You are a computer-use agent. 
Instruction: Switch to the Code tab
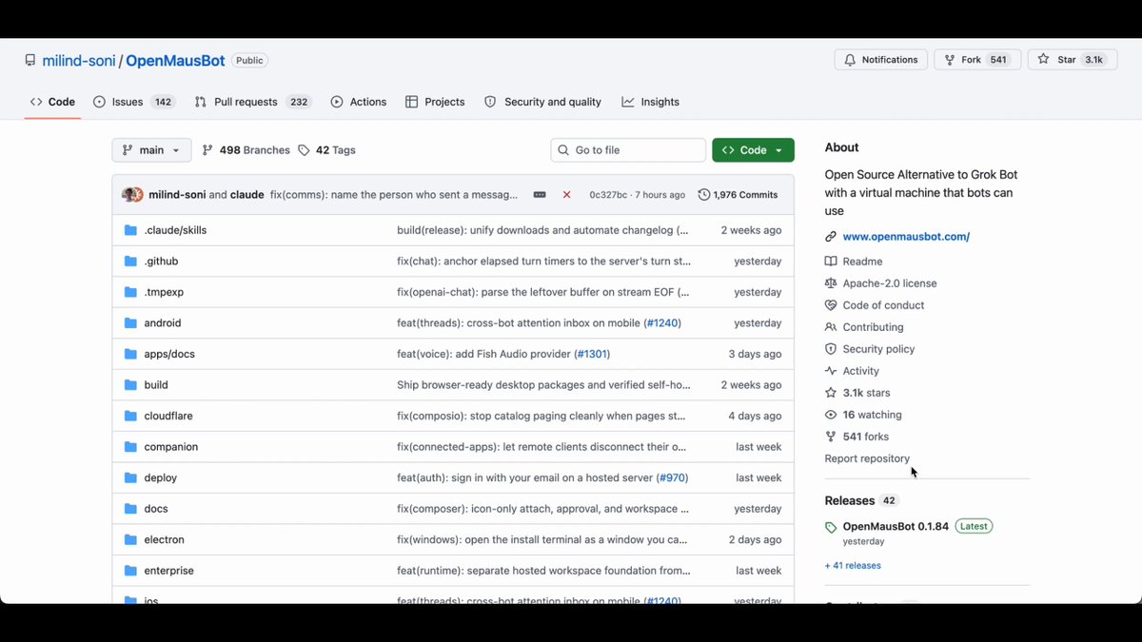click(52, 102)
